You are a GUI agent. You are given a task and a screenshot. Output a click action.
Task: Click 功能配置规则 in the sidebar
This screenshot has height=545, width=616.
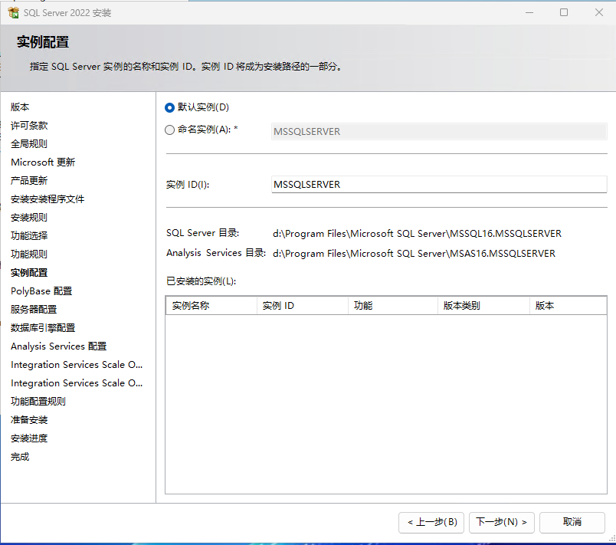click(38, 402)
